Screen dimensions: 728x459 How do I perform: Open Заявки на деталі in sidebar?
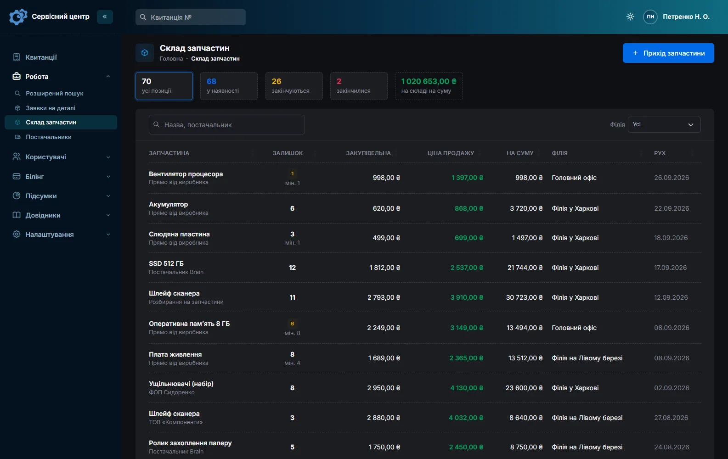[x=61, y=108]
